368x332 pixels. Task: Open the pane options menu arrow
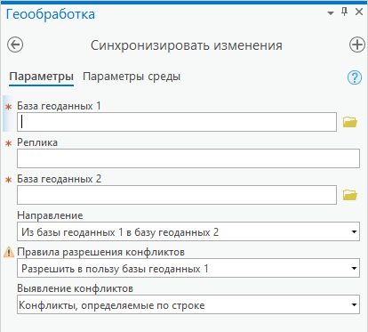[x=331, y=13]
